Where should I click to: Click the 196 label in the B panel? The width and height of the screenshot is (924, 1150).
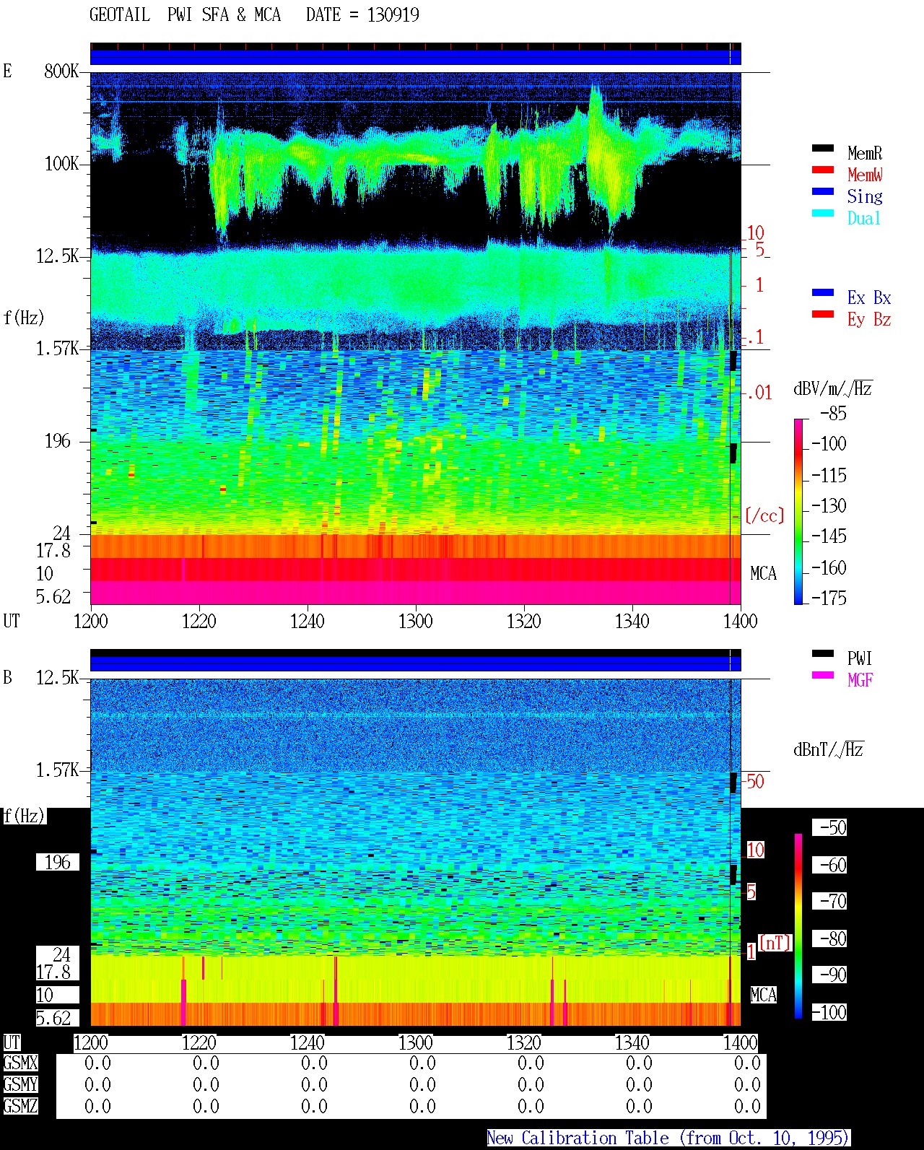point(58,863)
